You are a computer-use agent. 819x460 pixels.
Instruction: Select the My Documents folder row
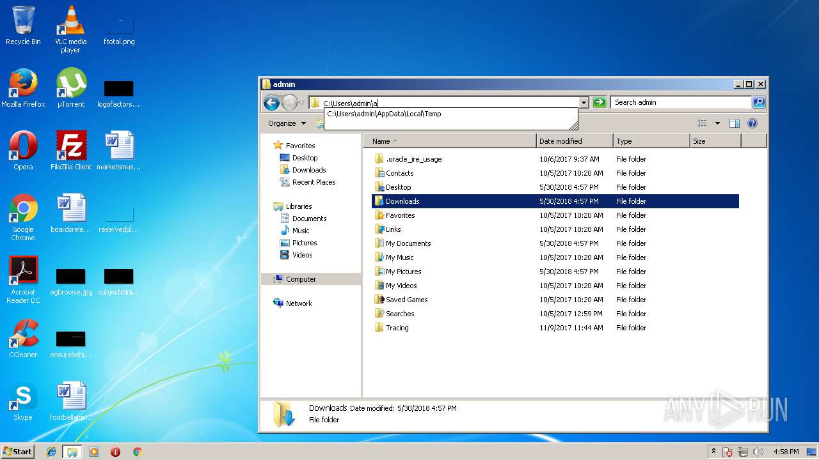pyautogui.click(x=555, y=243)
